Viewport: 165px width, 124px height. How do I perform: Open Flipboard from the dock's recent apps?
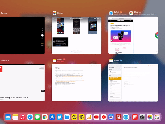pos(135,117)
